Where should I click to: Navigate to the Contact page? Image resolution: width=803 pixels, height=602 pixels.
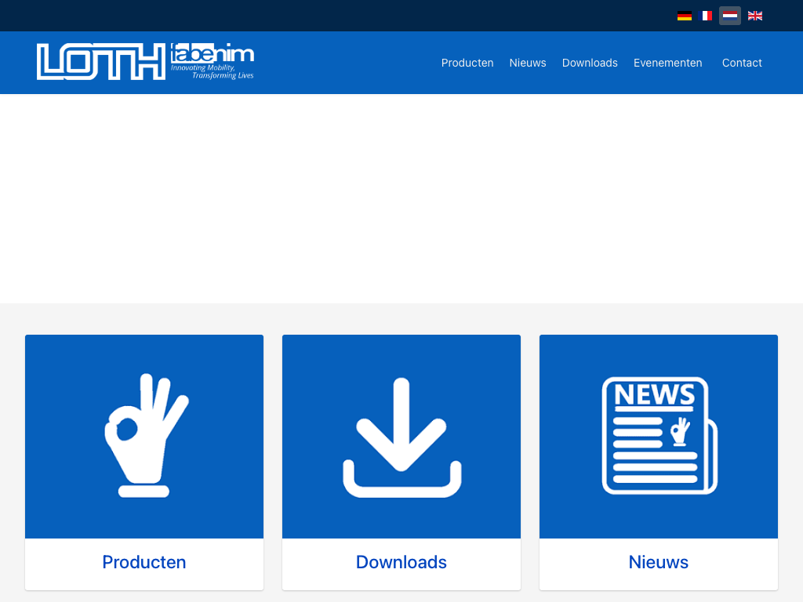[742, 63]
